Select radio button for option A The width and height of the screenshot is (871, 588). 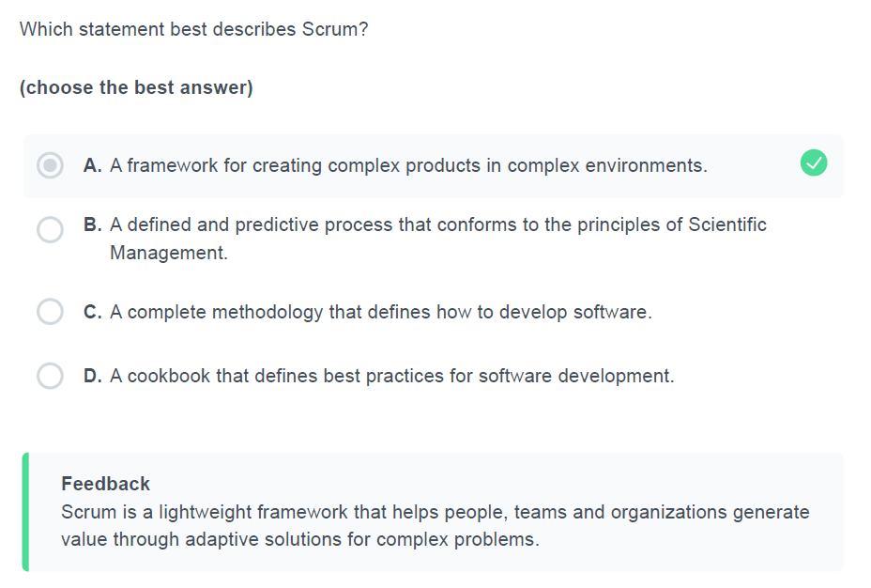pyautogui.click(x=50, y=165)
